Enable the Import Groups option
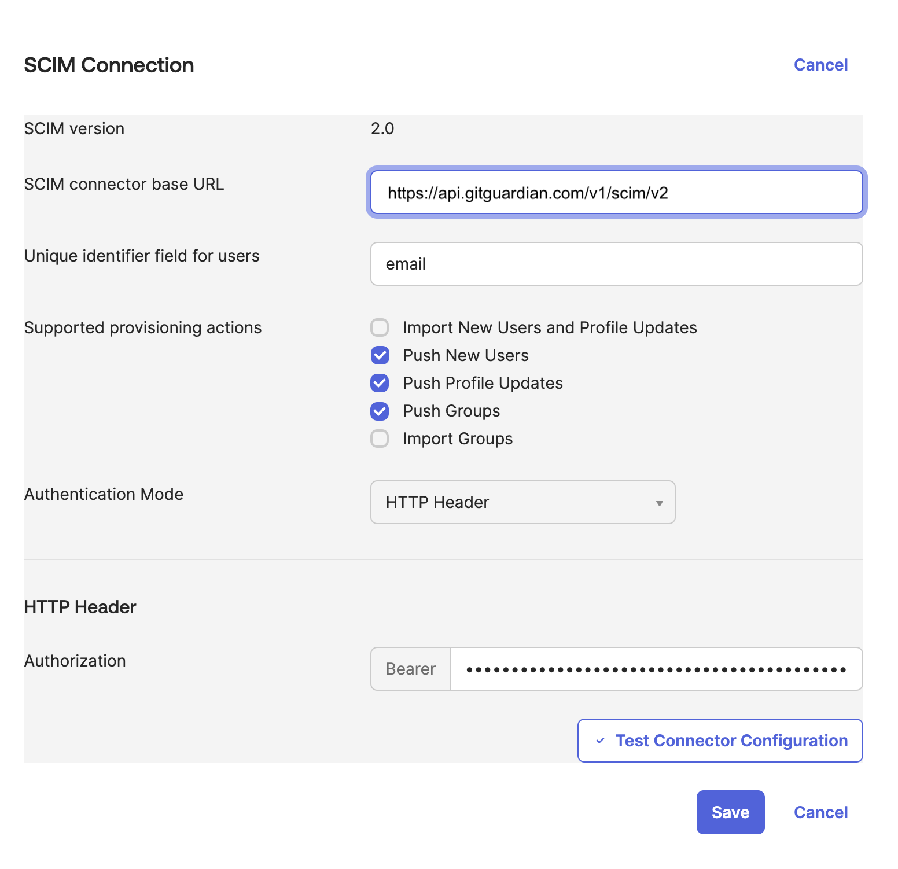The image size is (898, 869). 379,439
